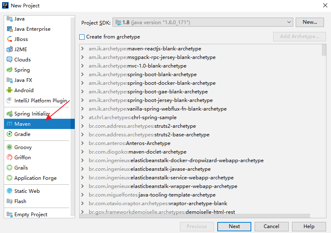Click the Cancel button
This screenshot has height=233, width=331.
[x=271, y=226]
